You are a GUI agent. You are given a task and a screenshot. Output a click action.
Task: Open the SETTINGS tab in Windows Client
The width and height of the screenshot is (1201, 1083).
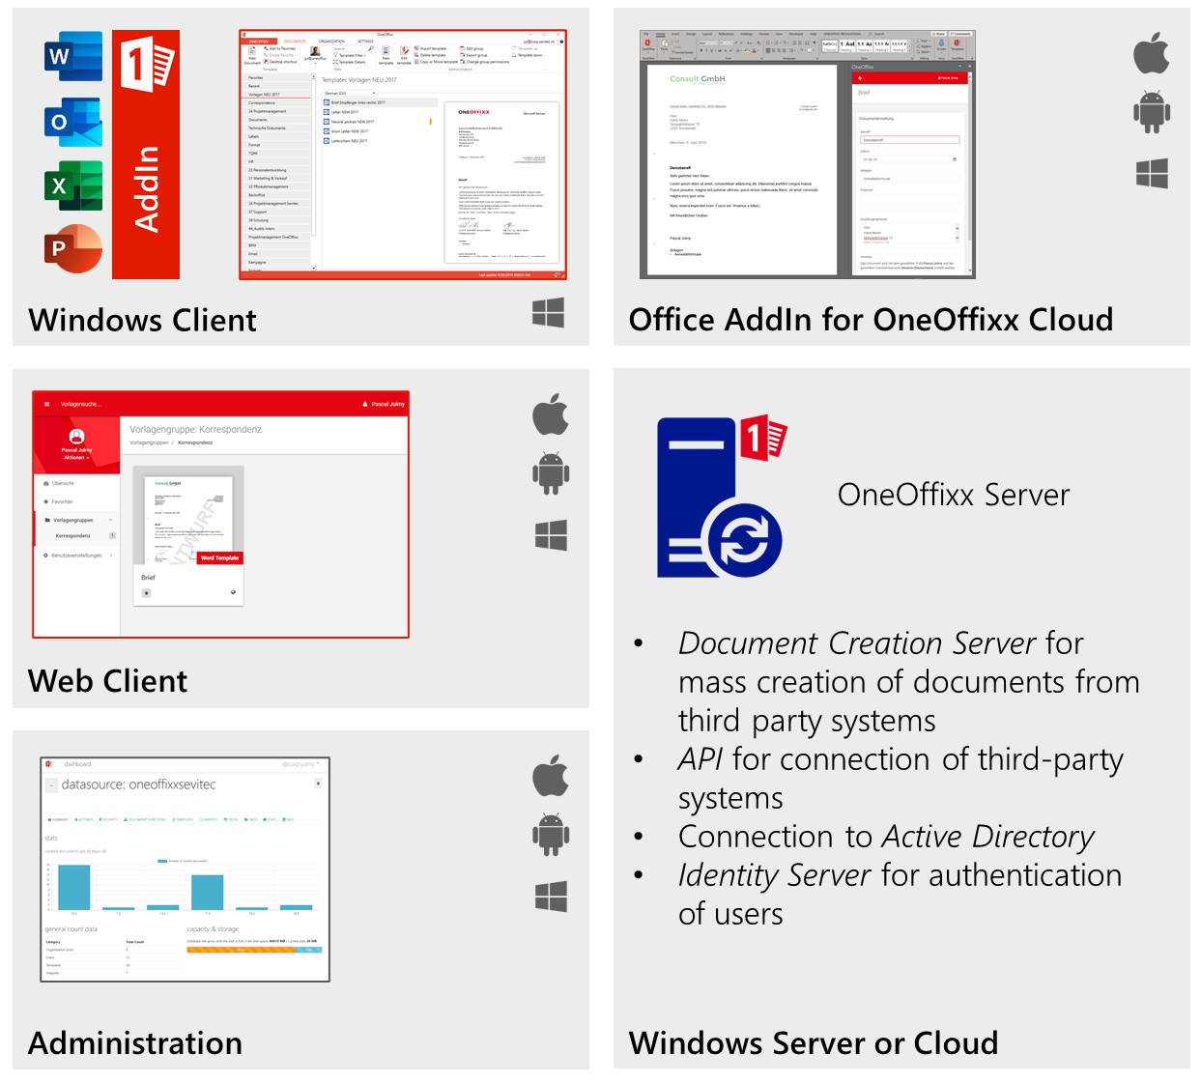pyautogui.click(x=365, y=42)
